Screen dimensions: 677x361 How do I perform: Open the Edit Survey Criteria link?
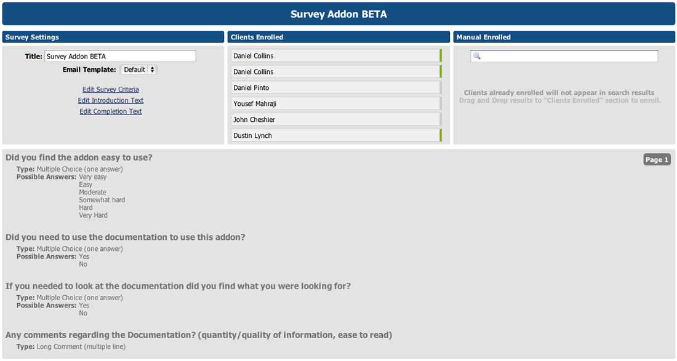(x=111, y=90)
